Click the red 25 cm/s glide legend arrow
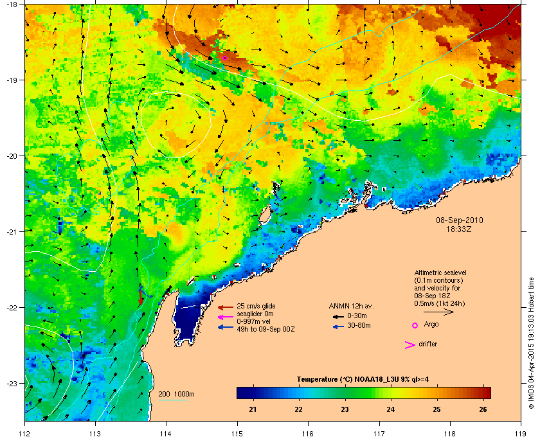This screenshot has height=437, width=540. tap(226, 307)
